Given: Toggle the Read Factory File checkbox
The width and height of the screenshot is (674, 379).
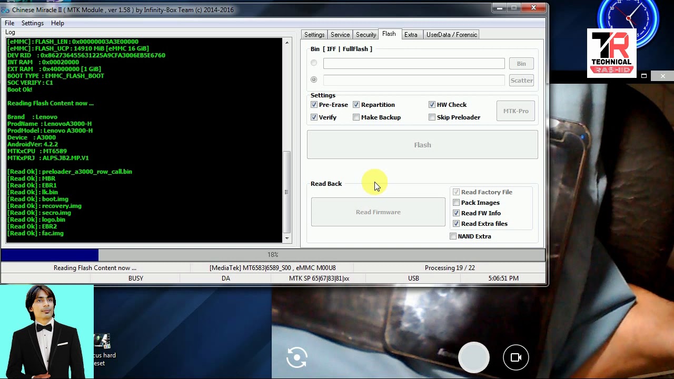Looking at the screenshot, I should [x=457, y=192].
